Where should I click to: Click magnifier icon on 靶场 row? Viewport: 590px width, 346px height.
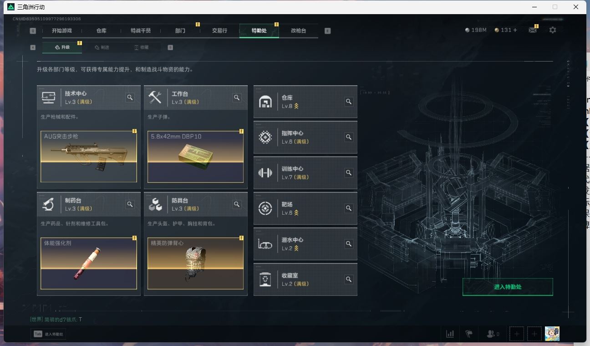348,208
